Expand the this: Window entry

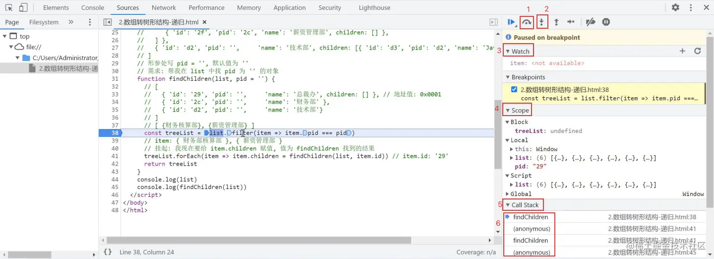coord(512,149)
